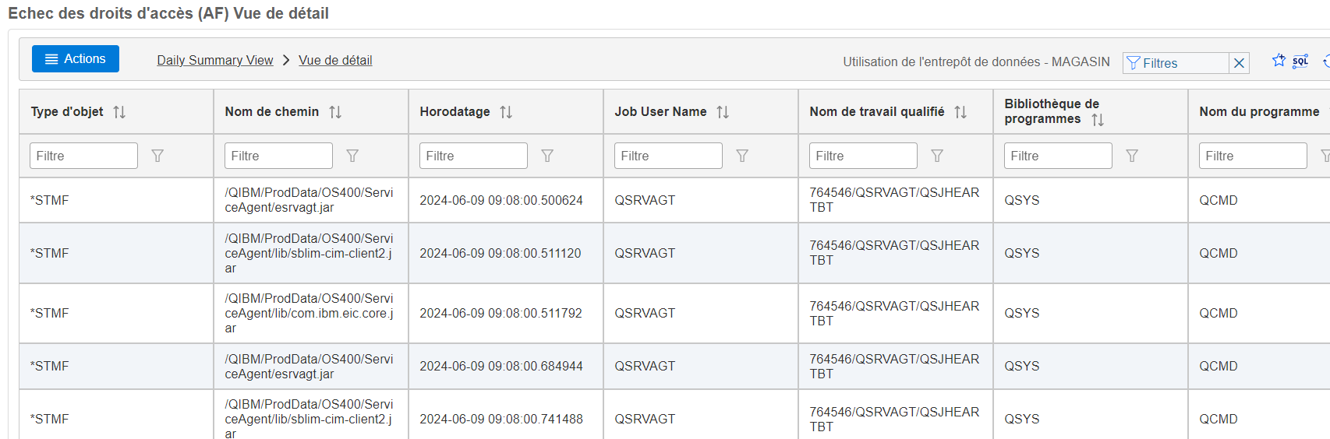The height and width of the screenshot is (439, 1330).
Task: Sort by Bibliothèque de programmes arrows
Action: click(1098, 120)
